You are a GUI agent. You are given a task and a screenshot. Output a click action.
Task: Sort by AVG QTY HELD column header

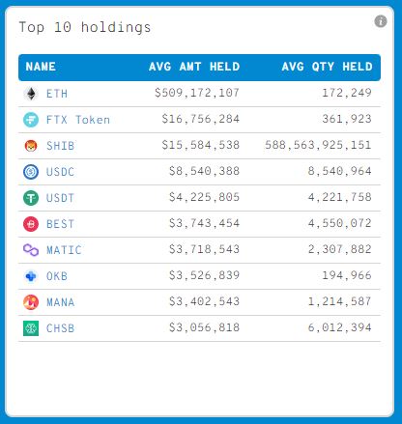tap(327, 67)
